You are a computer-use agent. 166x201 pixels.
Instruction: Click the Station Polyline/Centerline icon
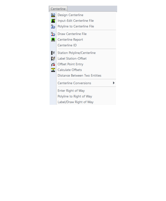click(53, 53)
